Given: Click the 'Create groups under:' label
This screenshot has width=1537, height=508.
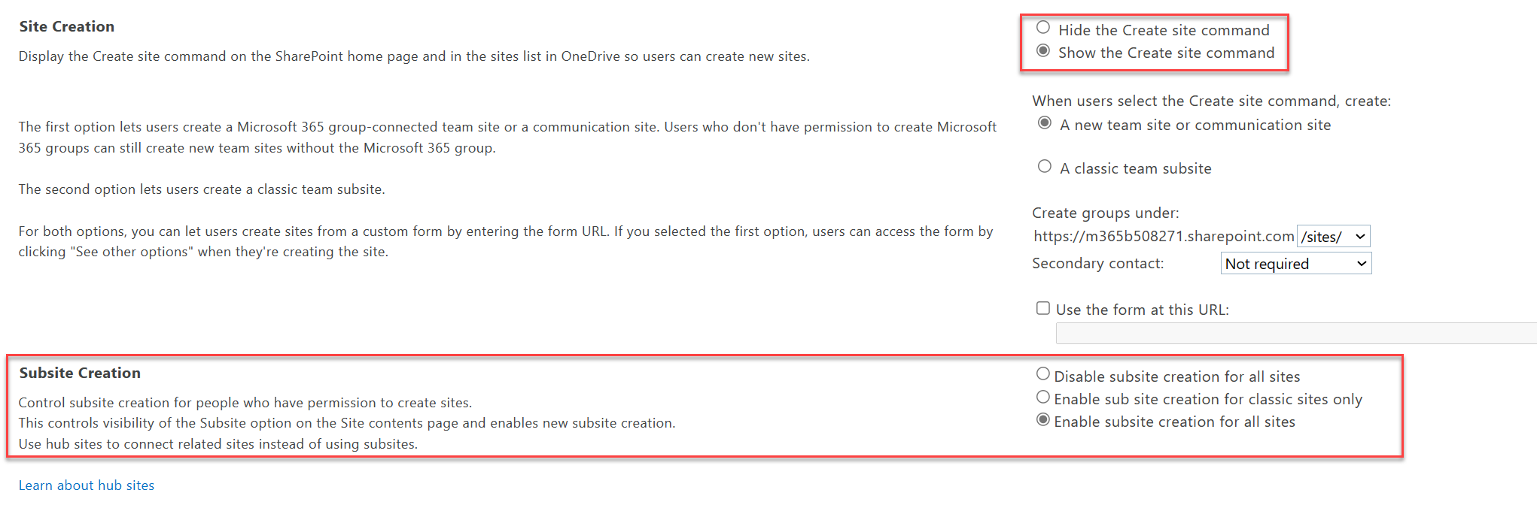Looking at the screenshot, I should pos(1105,213).
